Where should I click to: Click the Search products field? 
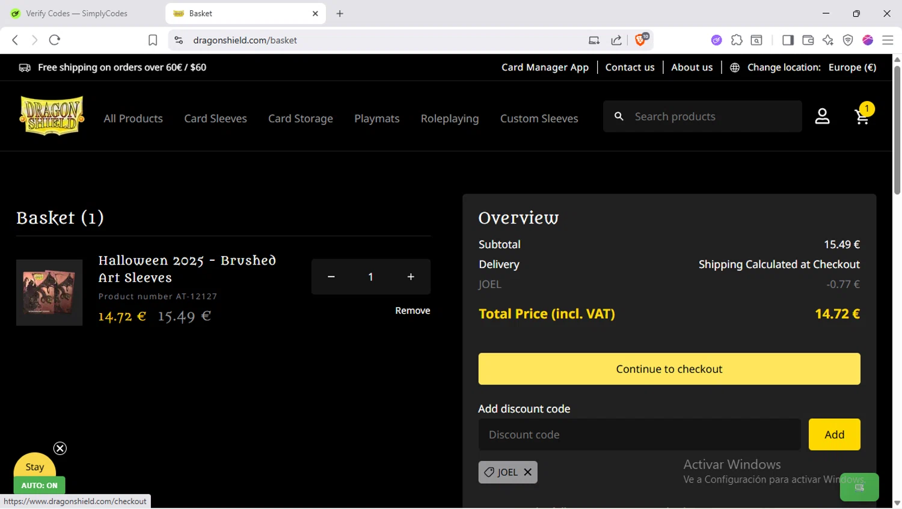702,117
